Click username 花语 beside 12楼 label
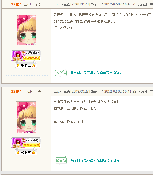 coord(32,4)
